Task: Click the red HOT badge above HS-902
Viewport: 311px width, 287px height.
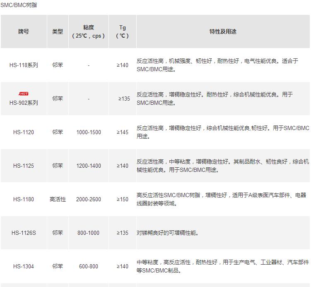Action: tap(24, 94)
